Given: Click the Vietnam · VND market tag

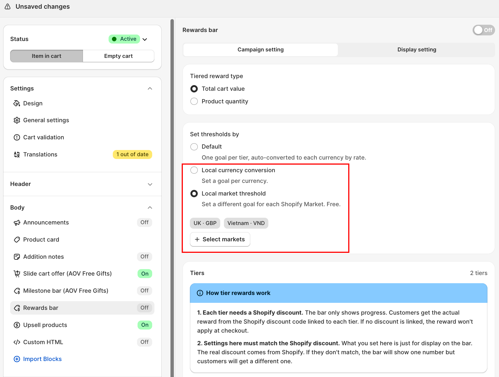Looking at the screenshot, I should click(x=246, y=223).
